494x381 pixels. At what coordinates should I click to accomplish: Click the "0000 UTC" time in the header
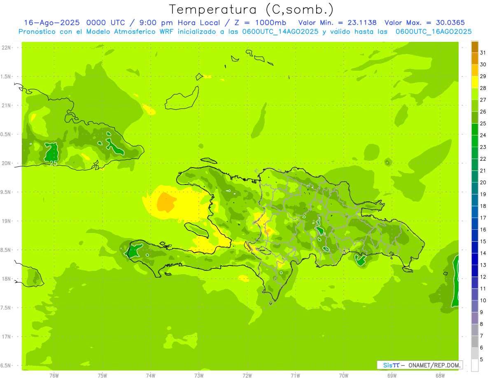click(106, 23)
